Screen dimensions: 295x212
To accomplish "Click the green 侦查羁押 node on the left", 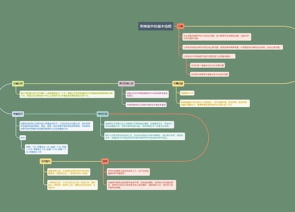I will click(18, 84).
